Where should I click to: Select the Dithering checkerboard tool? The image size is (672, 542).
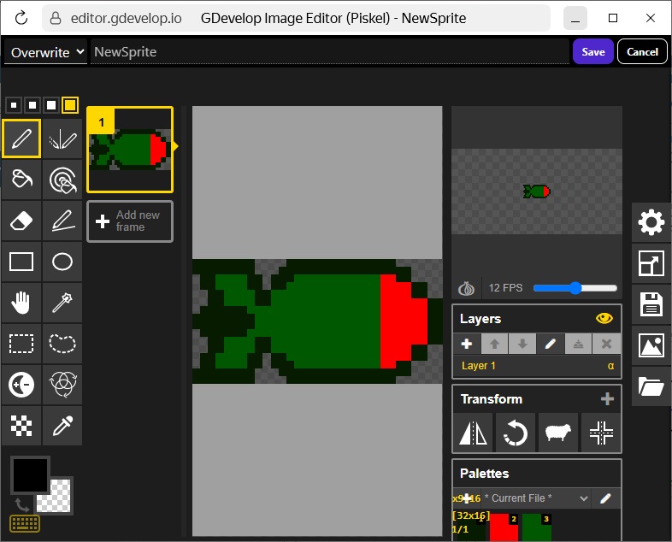[x=21, y=426]
